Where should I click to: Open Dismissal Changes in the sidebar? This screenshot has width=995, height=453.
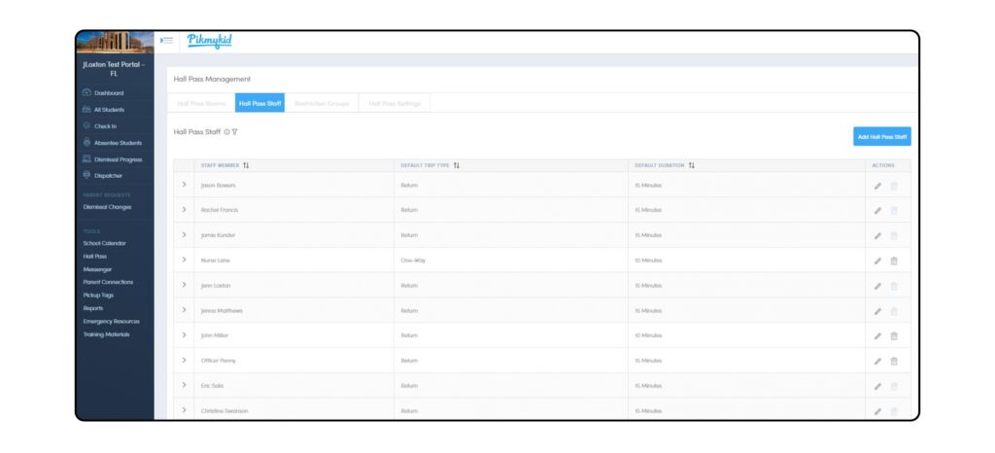coord(107,207)
